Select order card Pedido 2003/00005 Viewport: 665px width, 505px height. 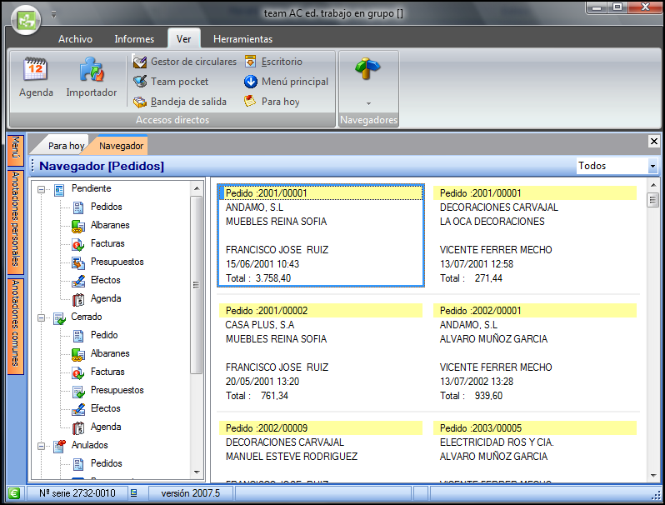535,452
